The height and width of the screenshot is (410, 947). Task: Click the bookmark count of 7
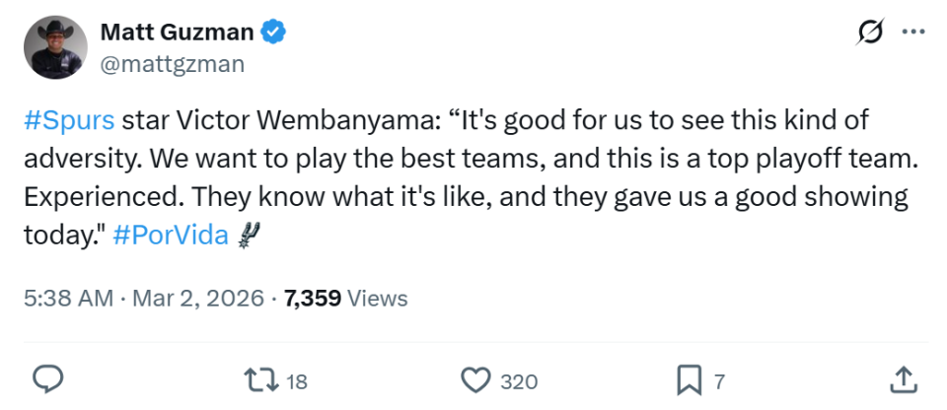[719, 380]
